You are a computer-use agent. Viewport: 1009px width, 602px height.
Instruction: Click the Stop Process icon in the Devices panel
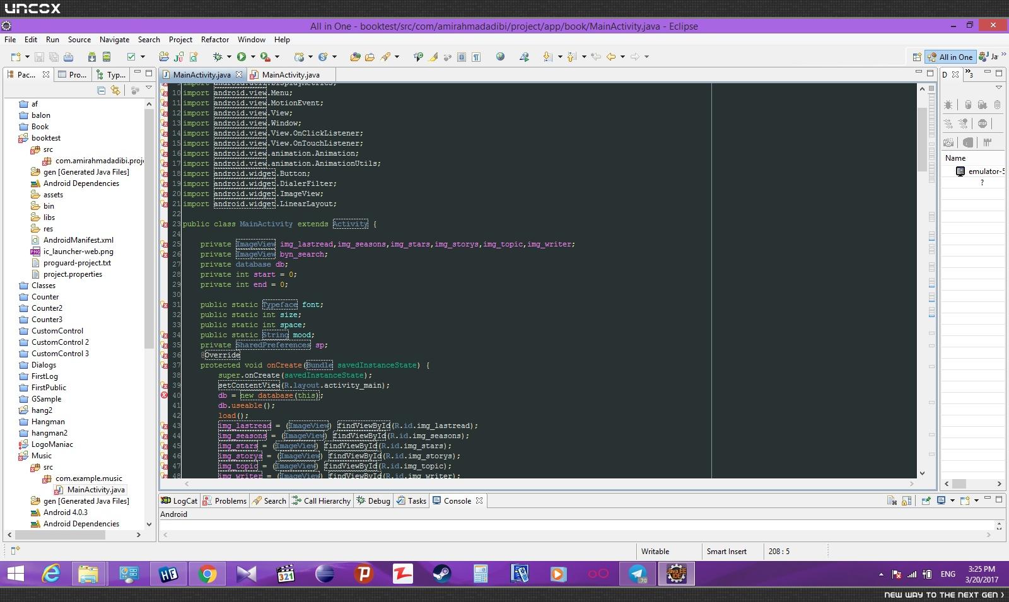pos(983,124)
